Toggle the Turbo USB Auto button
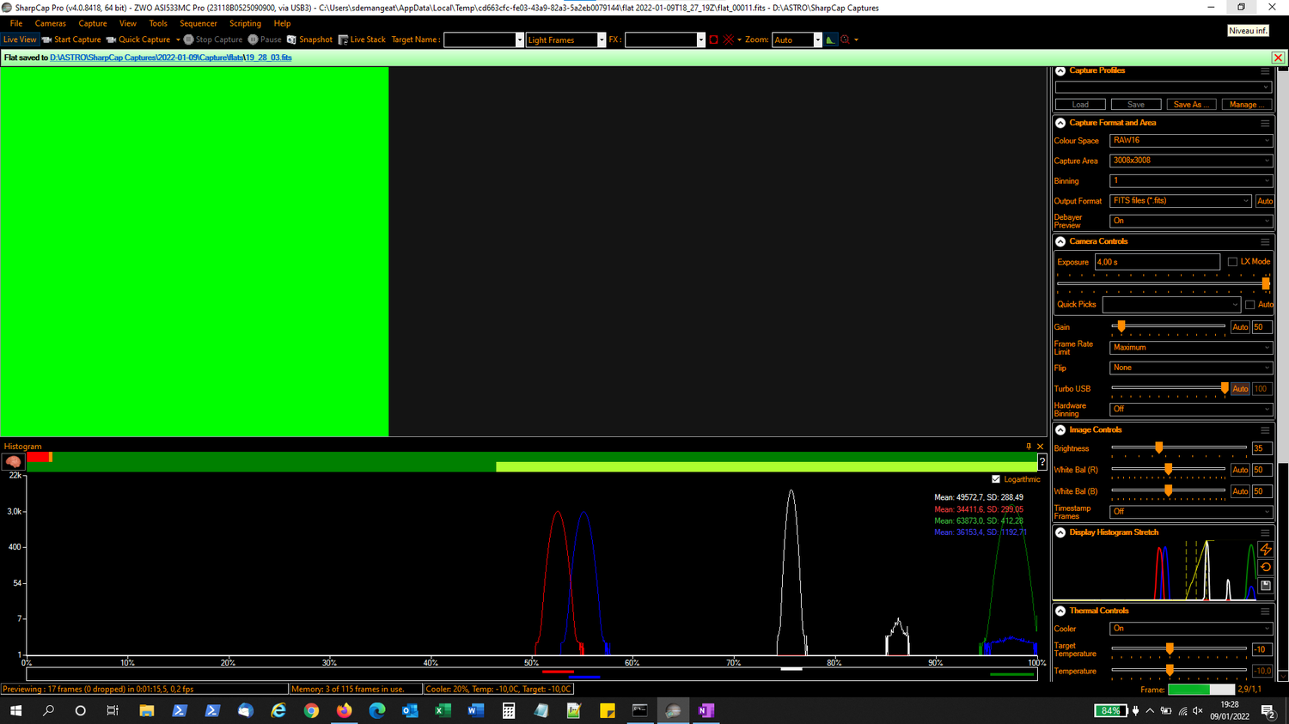The width and height of the screenshot is (1289, 724). point(1240,389)
